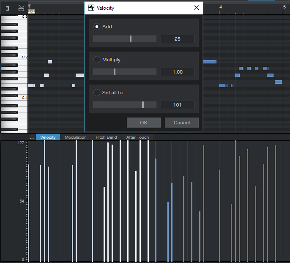Select the Add radio option
Viewport: 290px width, 263px height.
97,27
